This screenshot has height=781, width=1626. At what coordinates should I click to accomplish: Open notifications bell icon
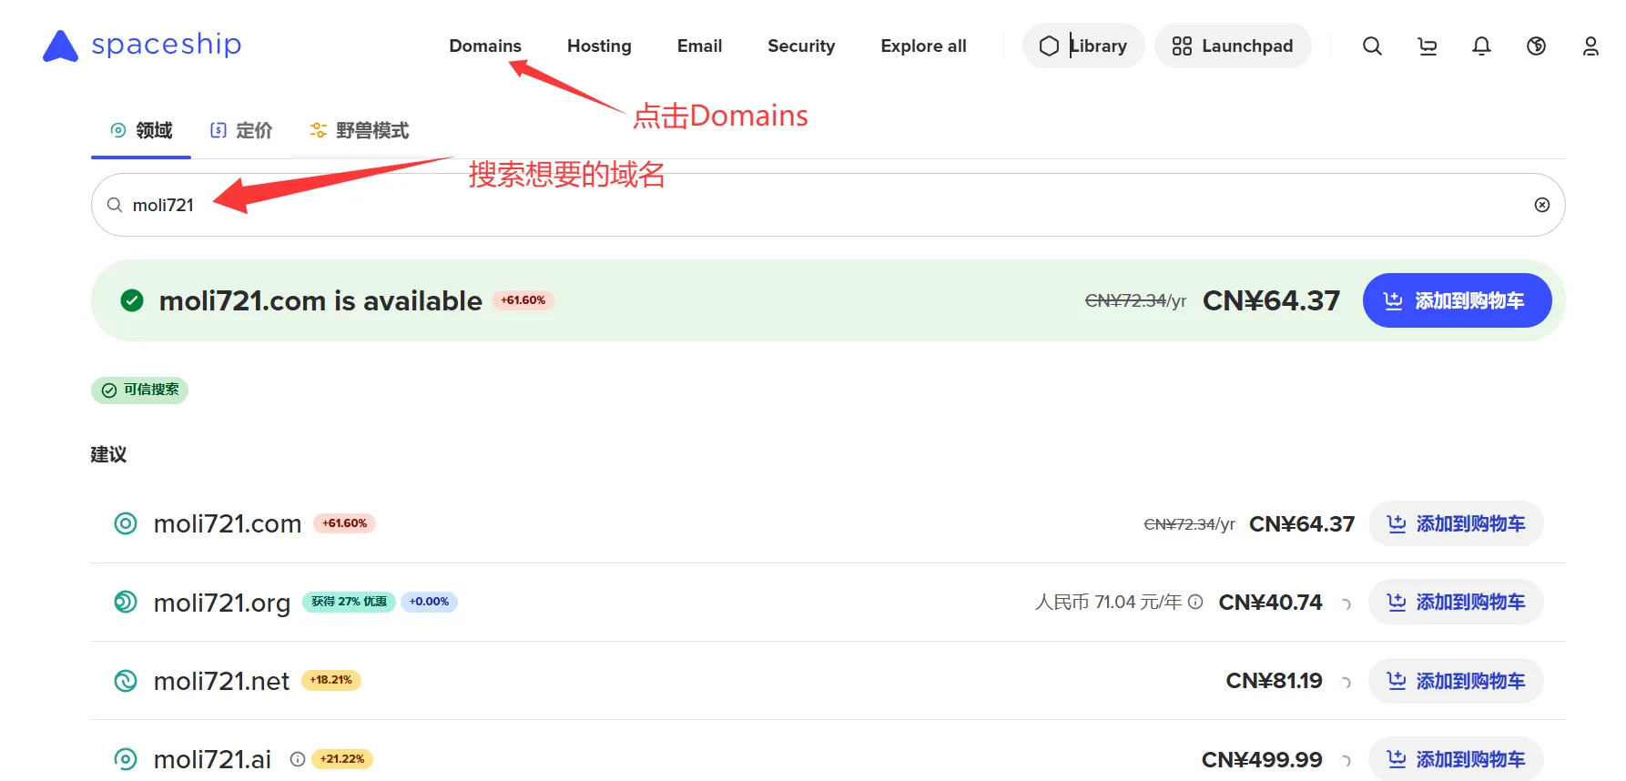1481,46
